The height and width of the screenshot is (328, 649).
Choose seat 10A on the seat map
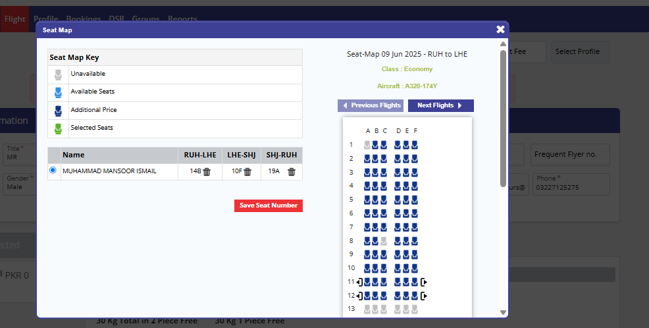pos(368,268)
